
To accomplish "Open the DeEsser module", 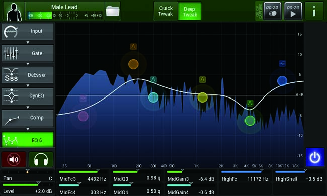I will click(x=28, y=75).
